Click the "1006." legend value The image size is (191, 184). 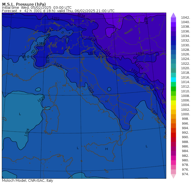tap(185, 100)
